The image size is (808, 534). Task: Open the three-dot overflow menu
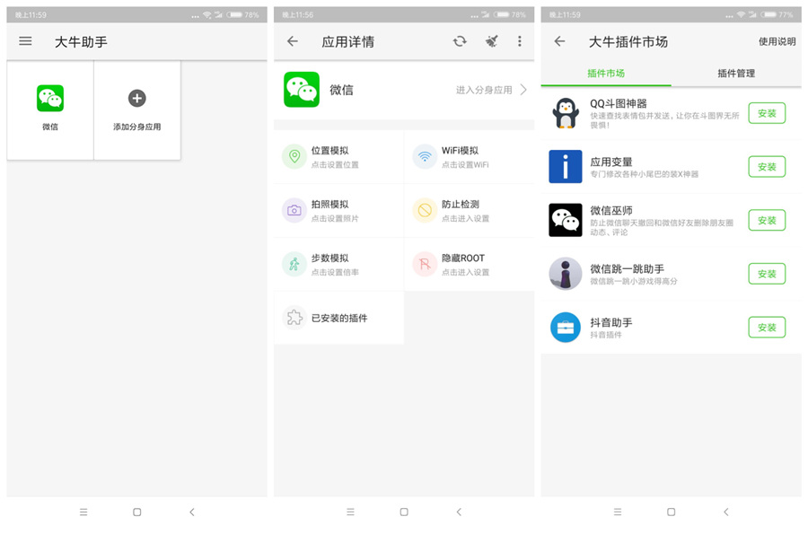519,41
